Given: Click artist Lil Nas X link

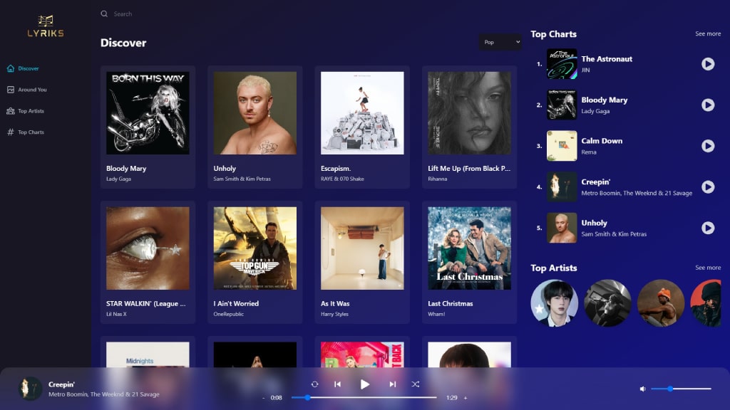Looking at the screenshot, I should tap(116, 314).
